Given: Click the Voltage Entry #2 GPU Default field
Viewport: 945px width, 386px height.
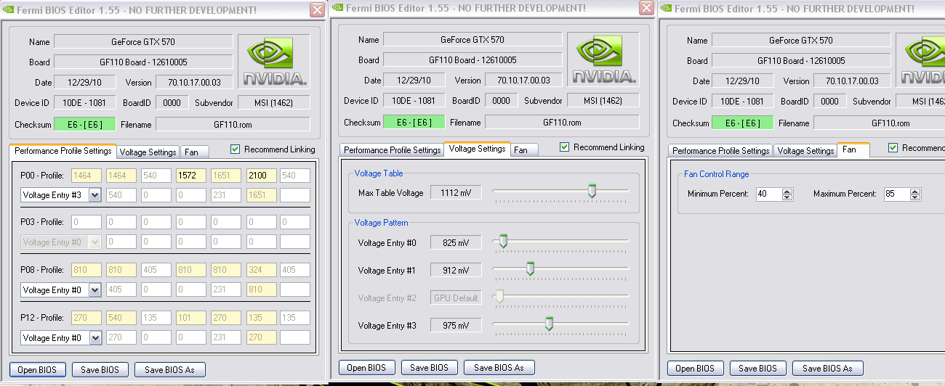Looking at the screenshot, I should (x=456, y=297).
